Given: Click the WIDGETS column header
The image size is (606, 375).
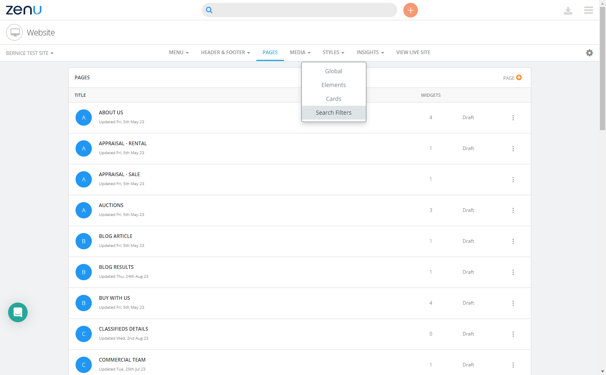Looking at the screenshot, I should pyautogui.click(x=431, y=95).
